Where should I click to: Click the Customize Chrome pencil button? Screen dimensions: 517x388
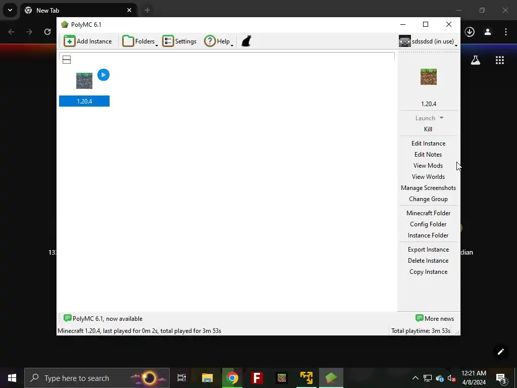pyautogui.click(x=500, y=352)
